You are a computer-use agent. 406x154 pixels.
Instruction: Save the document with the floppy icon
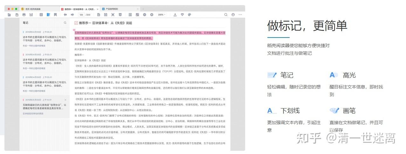[x=31, y=15]
